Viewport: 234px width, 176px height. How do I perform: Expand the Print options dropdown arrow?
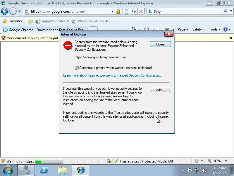pos(173,29)
